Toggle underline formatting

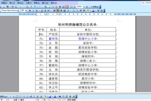pyautogui.click(x=36, y=11)
